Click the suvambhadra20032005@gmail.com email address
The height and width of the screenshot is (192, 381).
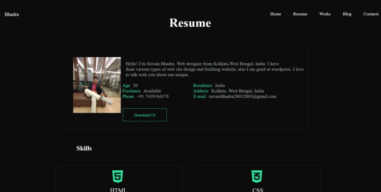[242, 96]
